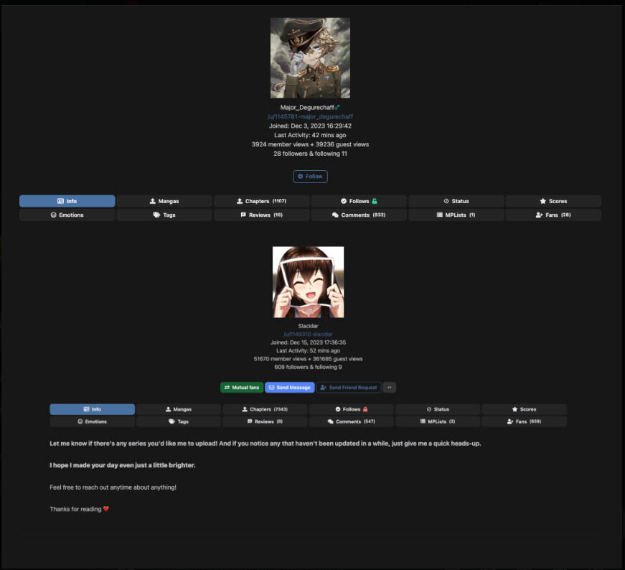Click Send Friend Request button

point(348,387)
